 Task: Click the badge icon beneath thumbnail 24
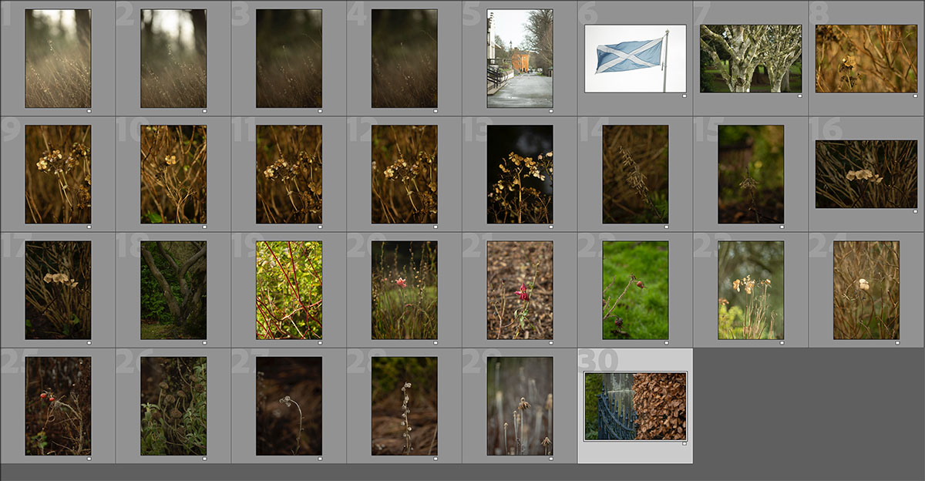click(898, 342)
